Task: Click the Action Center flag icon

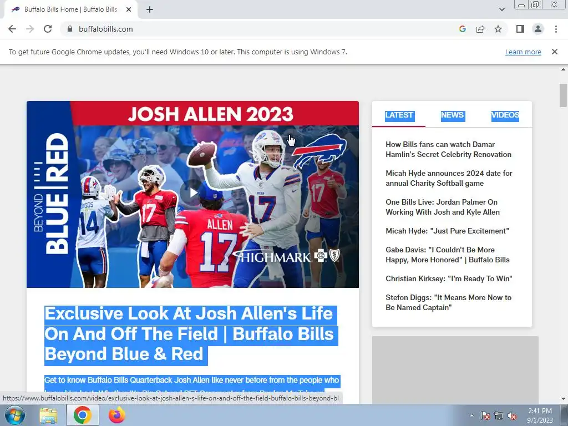Action: [x=485, y=415]
